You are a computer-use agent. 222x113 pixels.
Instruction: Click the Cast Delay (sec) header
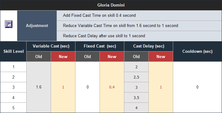[149, 46]
